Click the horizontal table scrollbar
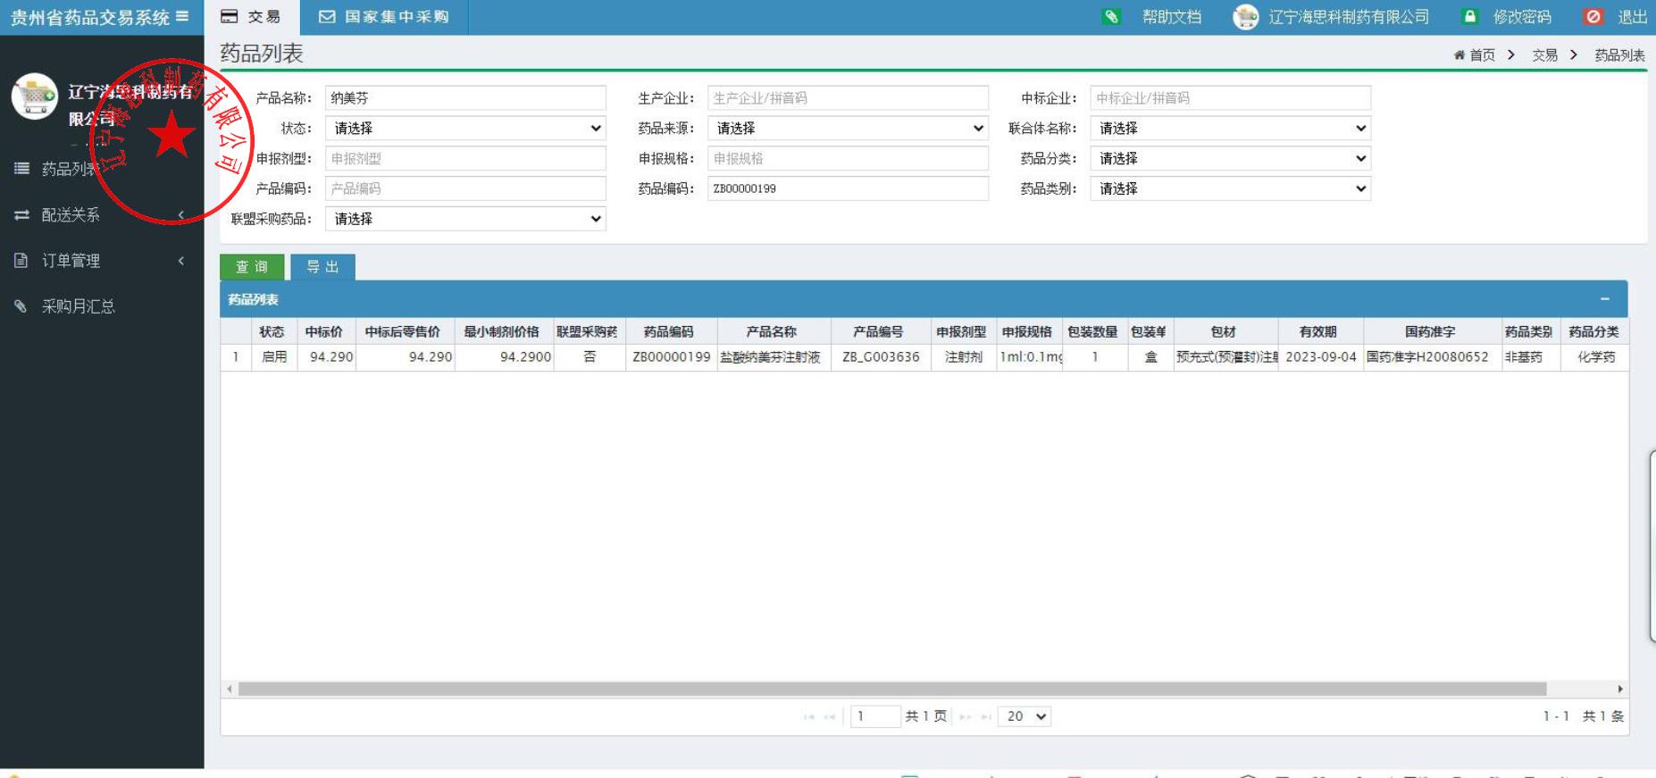 (892, 689)
